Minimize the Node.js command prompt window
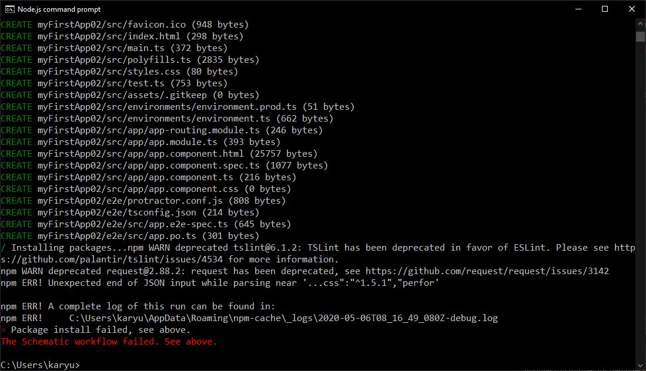 click(578, 9)
